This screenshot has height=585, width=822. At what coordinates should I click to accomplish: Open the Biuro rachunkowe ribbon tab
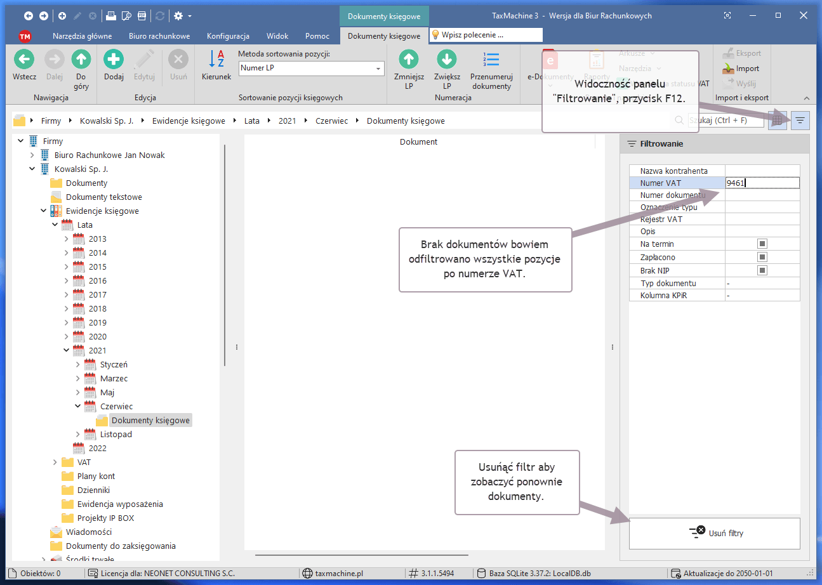[x=159, y=36]
